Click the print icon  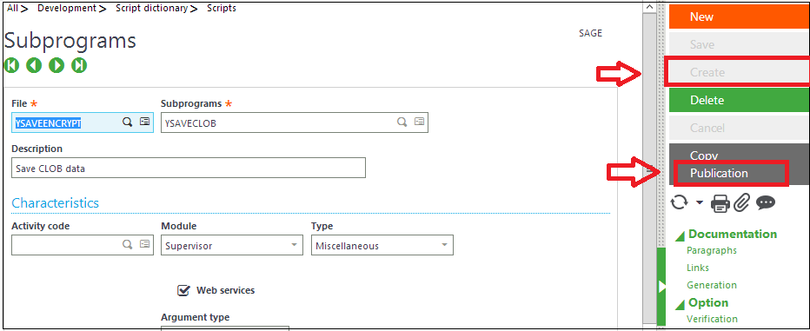tap(720, 203)
